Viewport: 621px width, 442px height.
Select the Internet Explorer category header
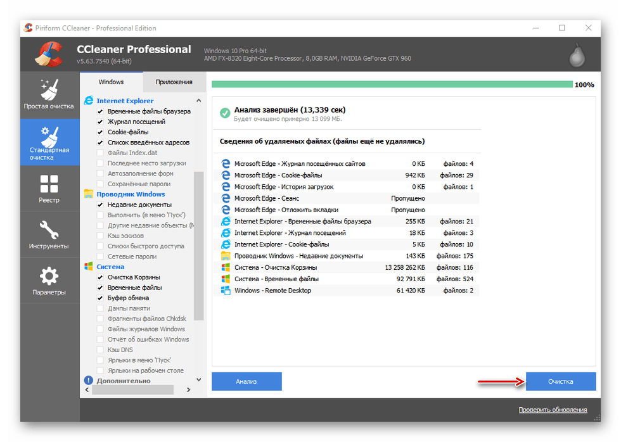(125, 101)
